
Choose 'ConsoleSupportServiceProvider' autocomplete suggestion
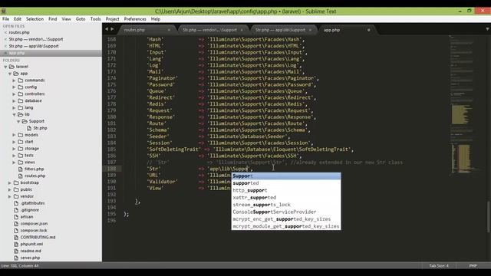(286, 212)
